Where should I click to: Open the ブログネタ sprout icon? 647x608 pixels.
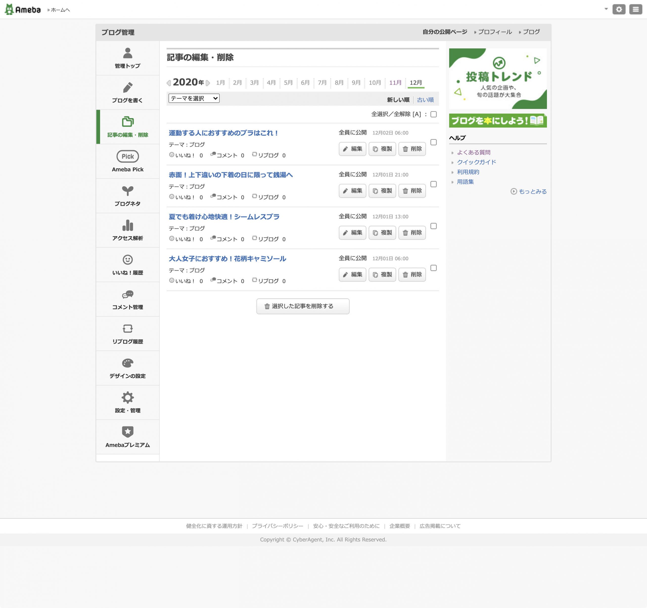128,191
